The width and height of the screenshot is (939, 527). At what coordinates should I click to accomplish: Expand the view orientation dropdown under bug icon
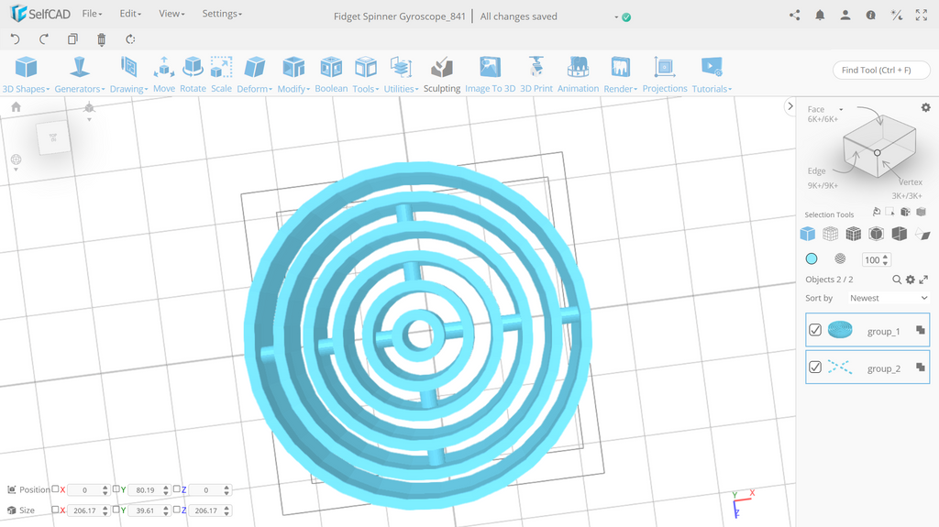pyautogui.click(x=89, y=120)
